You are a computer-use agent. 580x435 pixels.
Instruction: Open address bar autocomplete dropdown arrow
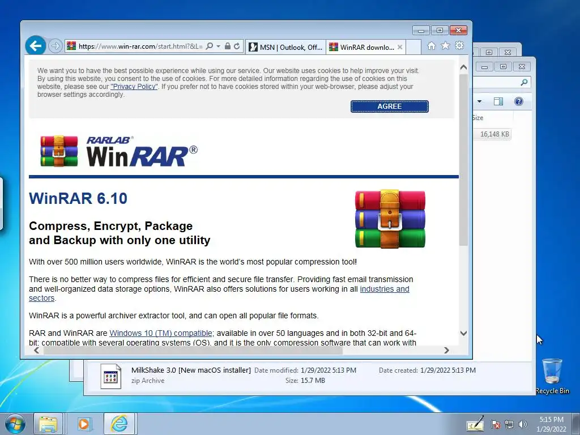point(218,46)
